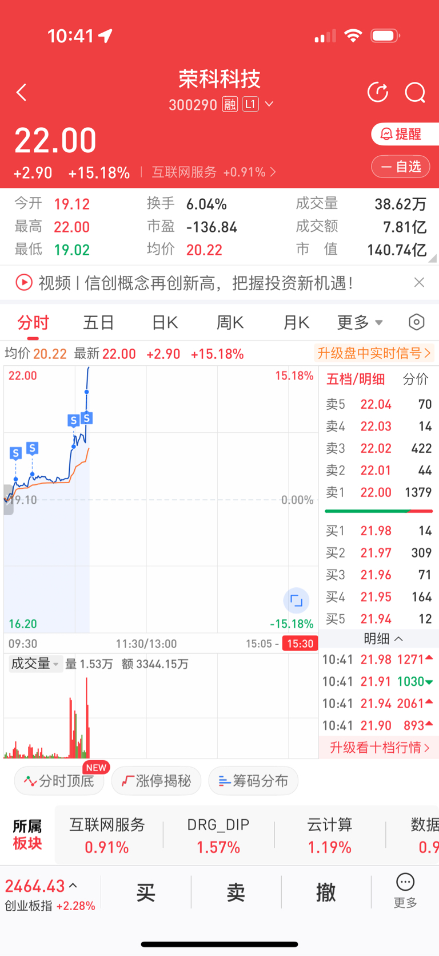Open the search magnifier icon
439x956 pixels.
point(415,92)
